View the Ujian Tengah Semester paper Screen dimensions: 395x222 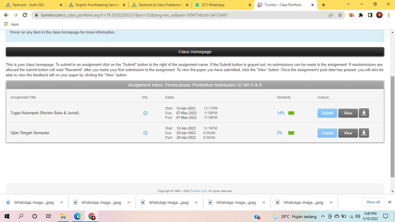(x=348, y=133)
